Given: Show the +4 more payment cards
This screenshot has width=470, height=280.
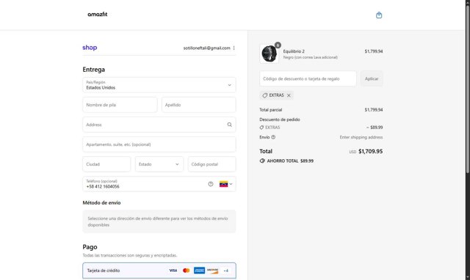Looking at the screenshot, I should click(x=226, y=270).
